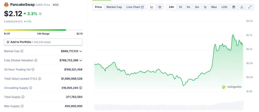Expand Fully Diluted Valuation details chevron
This screenshot has width=259, height=112.
(81, 60)
